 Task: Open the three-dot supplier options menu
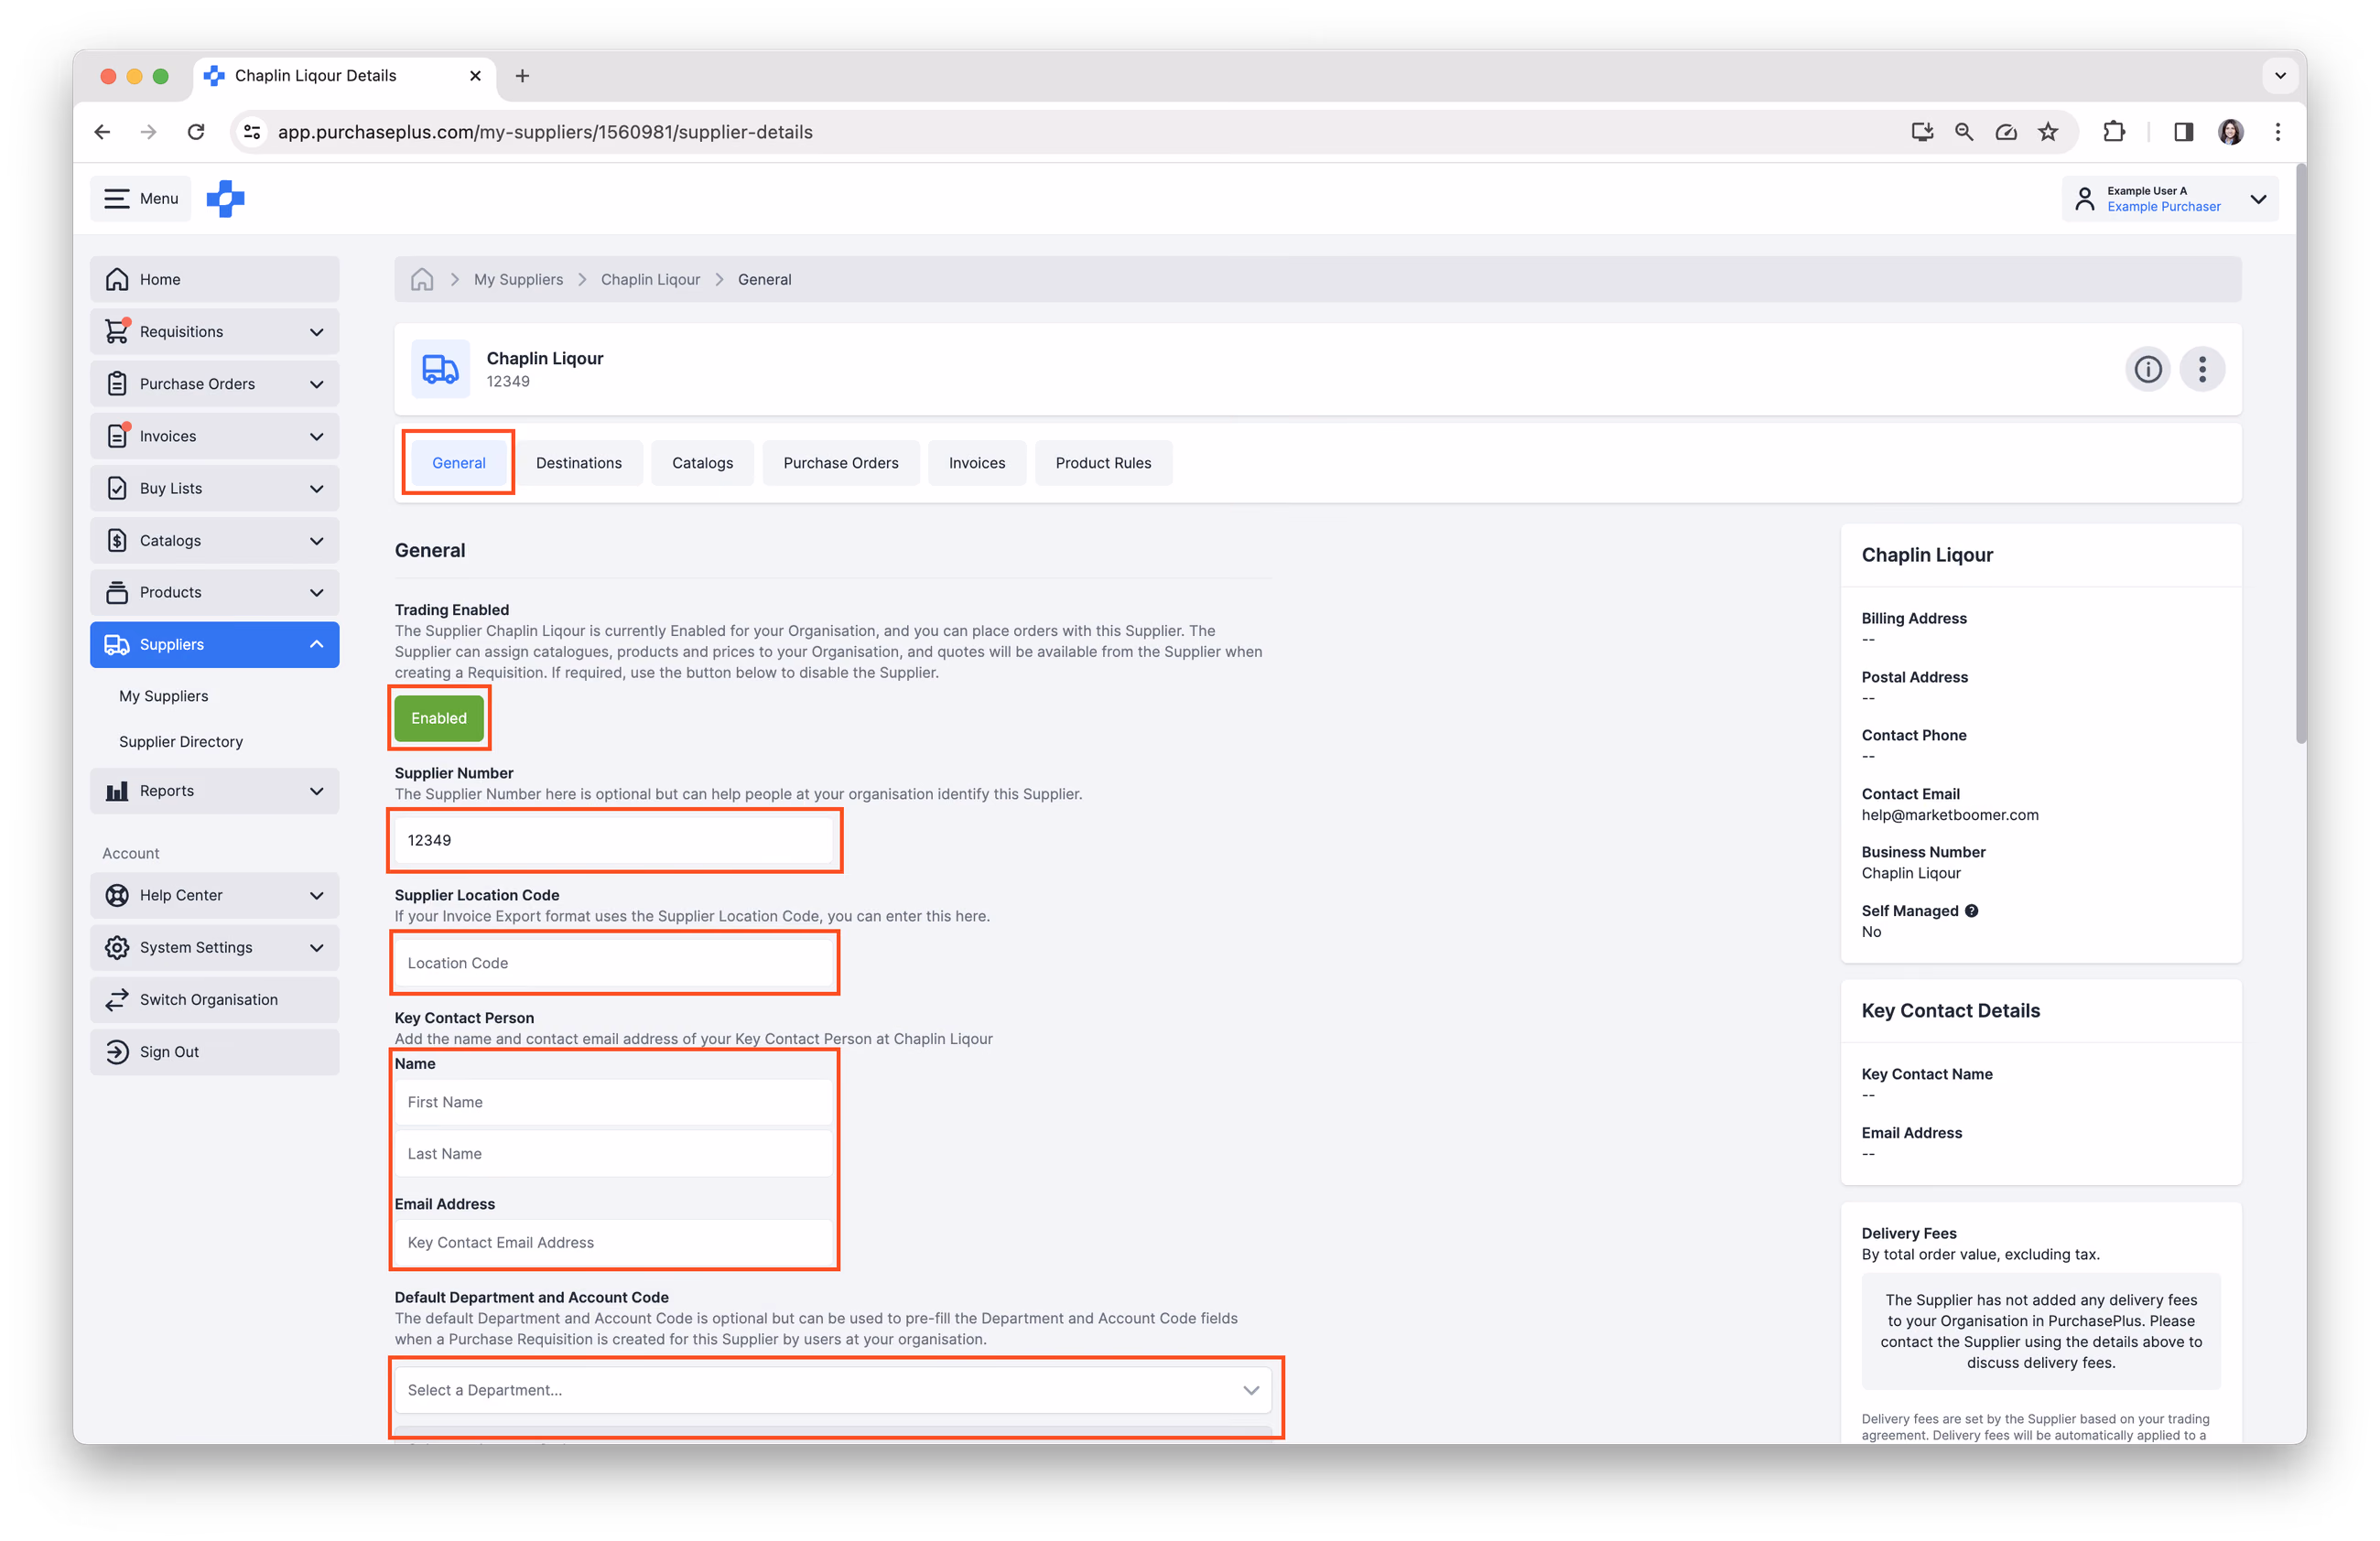pyautogui.click(x=2202, y=370)
